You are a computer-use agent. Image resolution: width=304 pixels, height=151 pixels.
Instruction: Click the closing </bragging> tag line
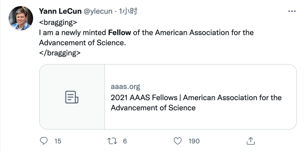coord(60,53)
